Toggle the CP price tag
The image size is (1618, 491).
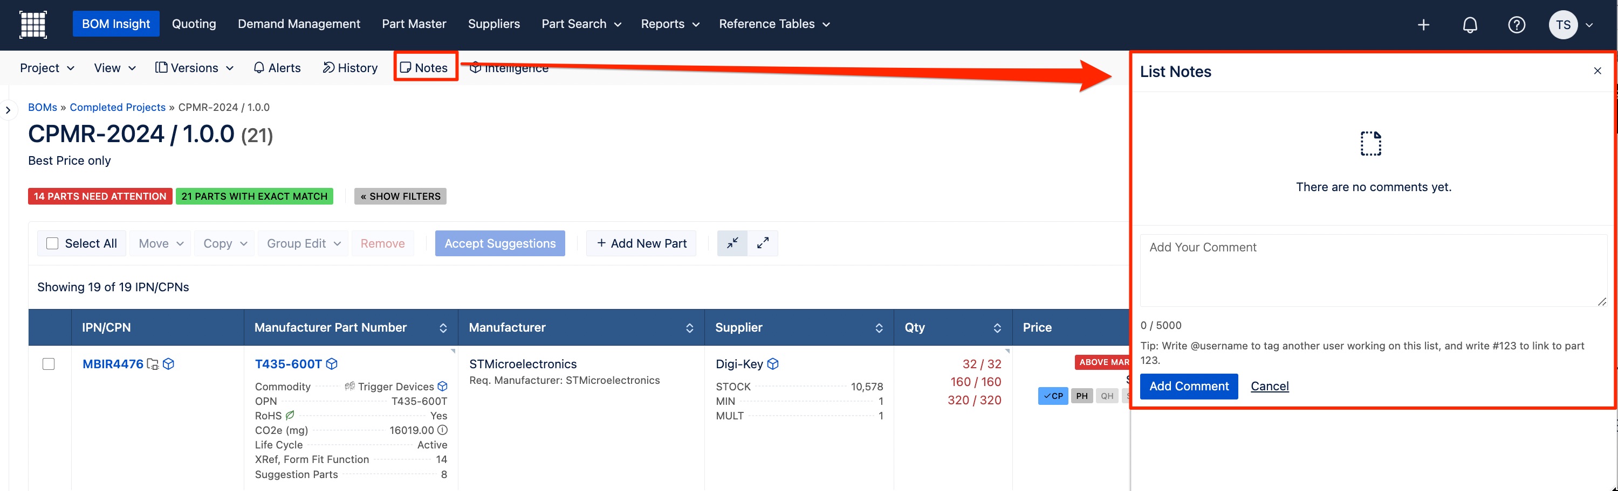click(x=1053, y=396)
